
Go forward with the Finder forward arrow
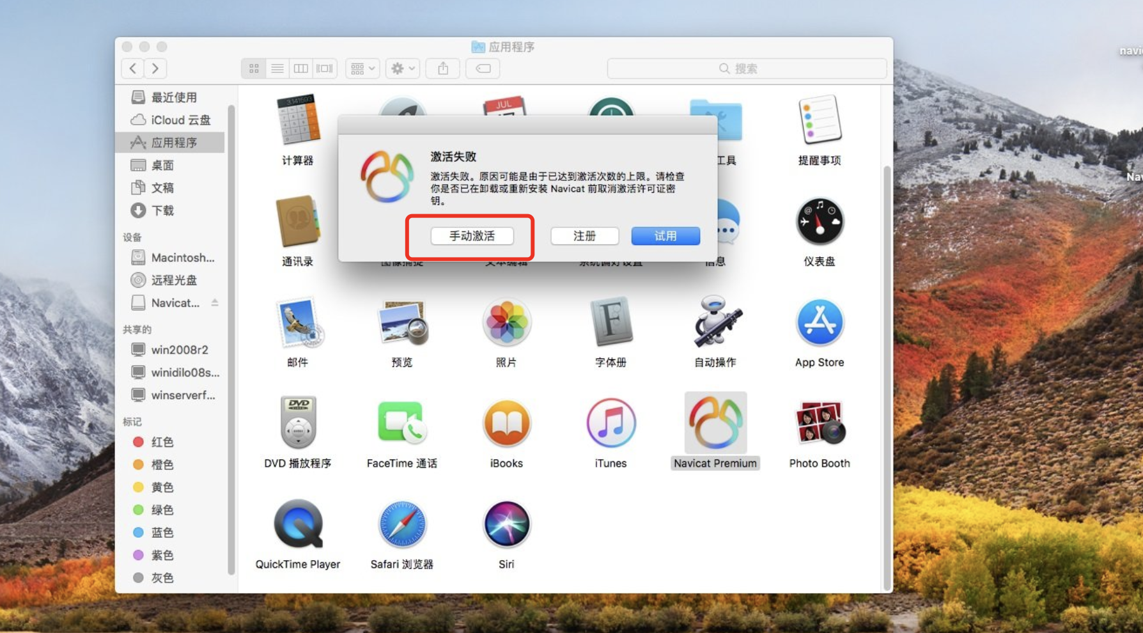[x=155, y=68]
